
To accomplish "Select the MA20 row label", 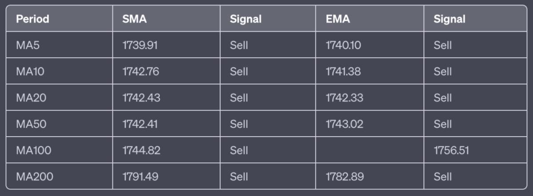I will [x=31, y=98].
